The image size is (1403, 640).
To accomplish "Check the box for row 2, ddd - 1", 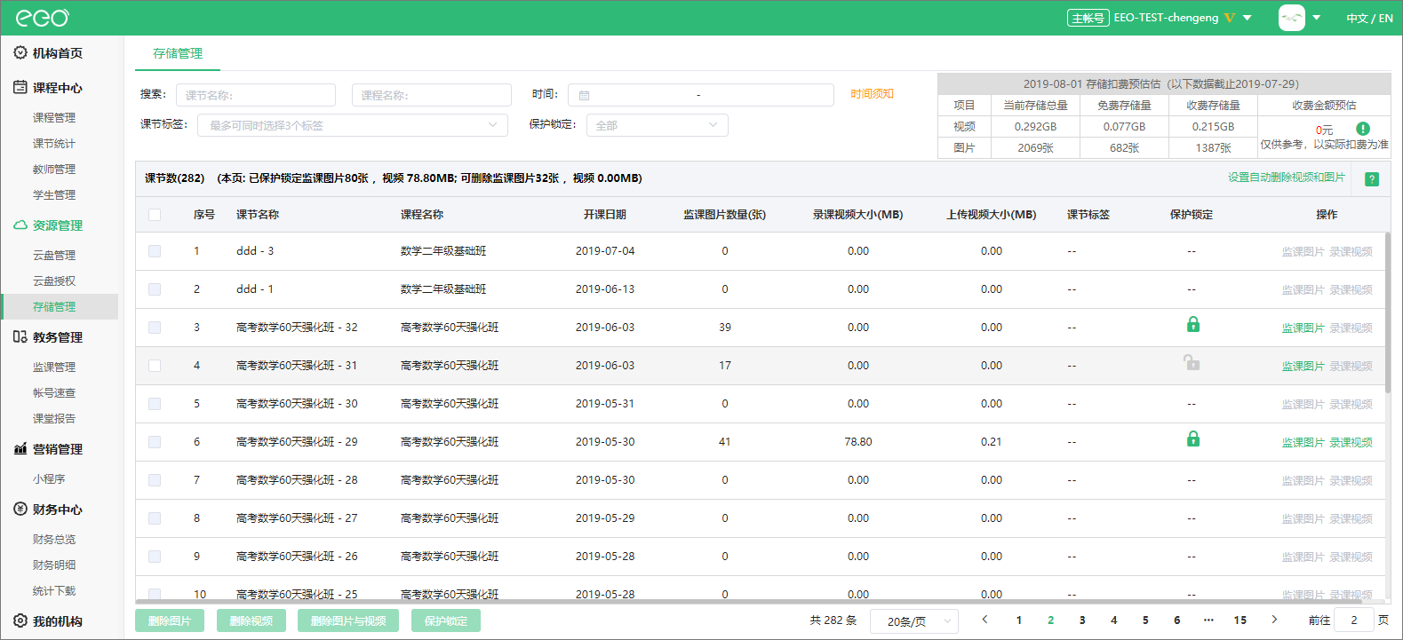I will pyautogui.click(x=155, y=289).
